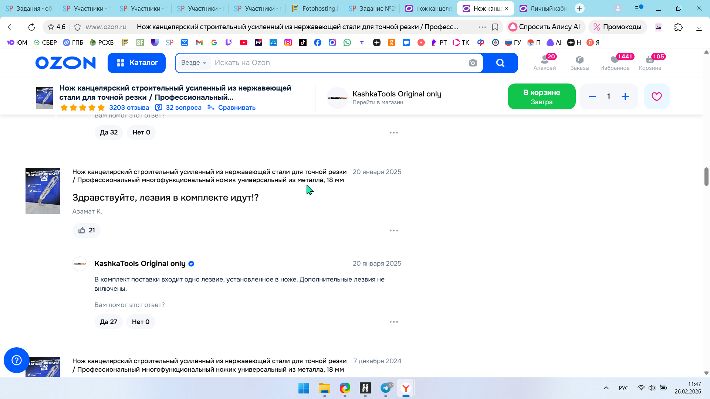Like the question with thumbs-up 21
Viewport: 710px width, 399px height.
click(87, 230)
